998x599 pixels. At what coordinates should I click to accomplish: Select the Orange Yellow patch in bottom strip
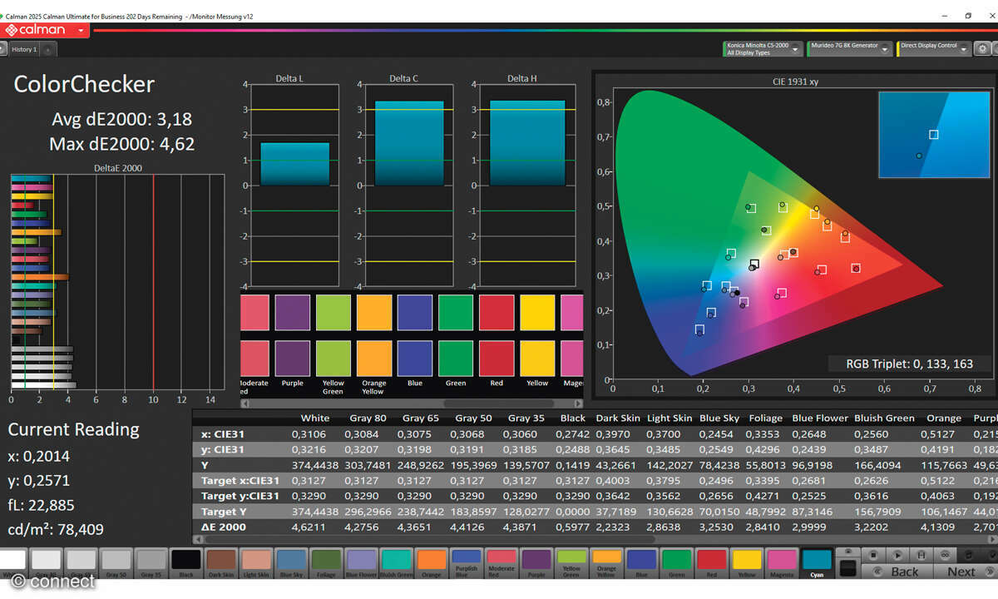point(606,562)
